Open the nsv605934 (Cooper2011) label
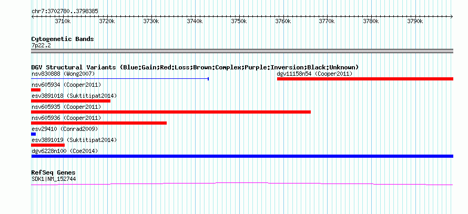The width and height of the screenshot is (468, 214). (66, 85)
